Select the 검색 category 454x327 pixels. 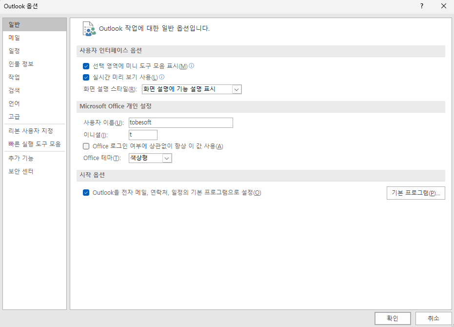click(35, 90)
